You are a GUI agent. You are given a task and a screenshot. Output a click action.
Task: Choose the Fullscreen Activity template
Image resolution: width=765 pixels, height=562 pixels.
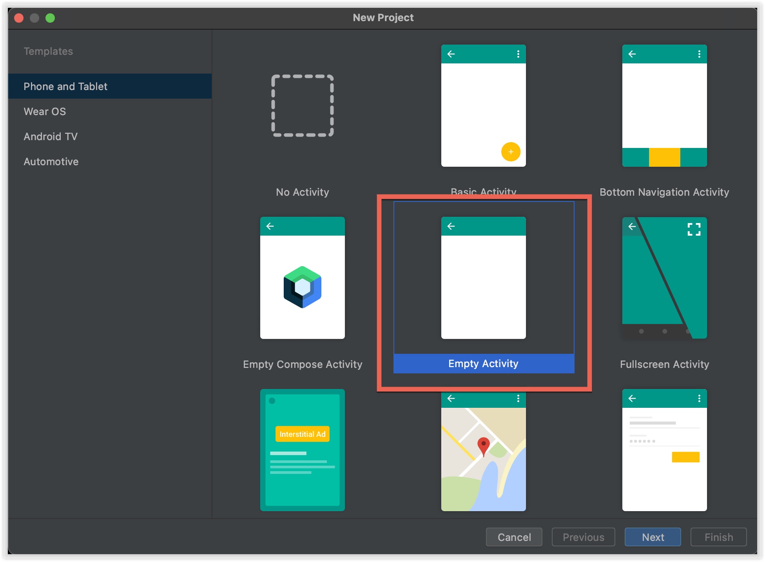pyautogui.click(x=664, y=278)
